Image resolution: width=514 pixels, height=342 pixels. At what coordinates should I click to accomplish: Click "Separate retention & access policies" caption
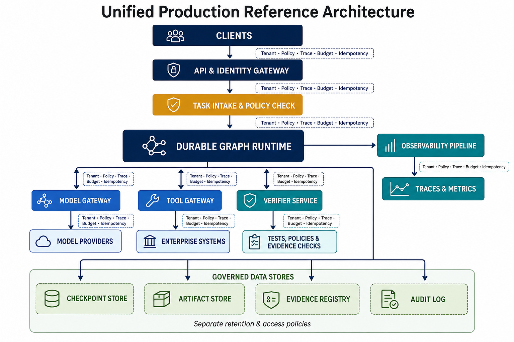pos(252,324)
